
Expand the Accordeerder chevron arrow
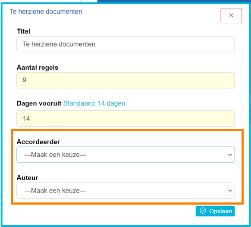(230, 155)
